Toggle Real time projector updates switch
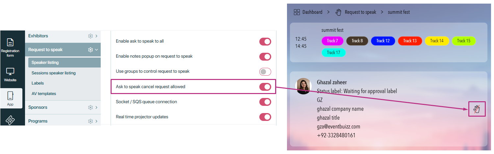The image size is (494, 154). [265, 117]
